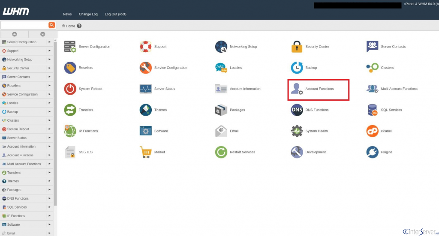Open Plugins plug icon in main grid

point(373,152)
